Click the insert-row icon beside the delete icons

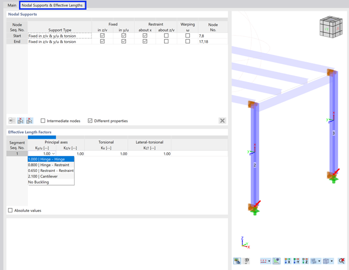click(x=12, y=121)
